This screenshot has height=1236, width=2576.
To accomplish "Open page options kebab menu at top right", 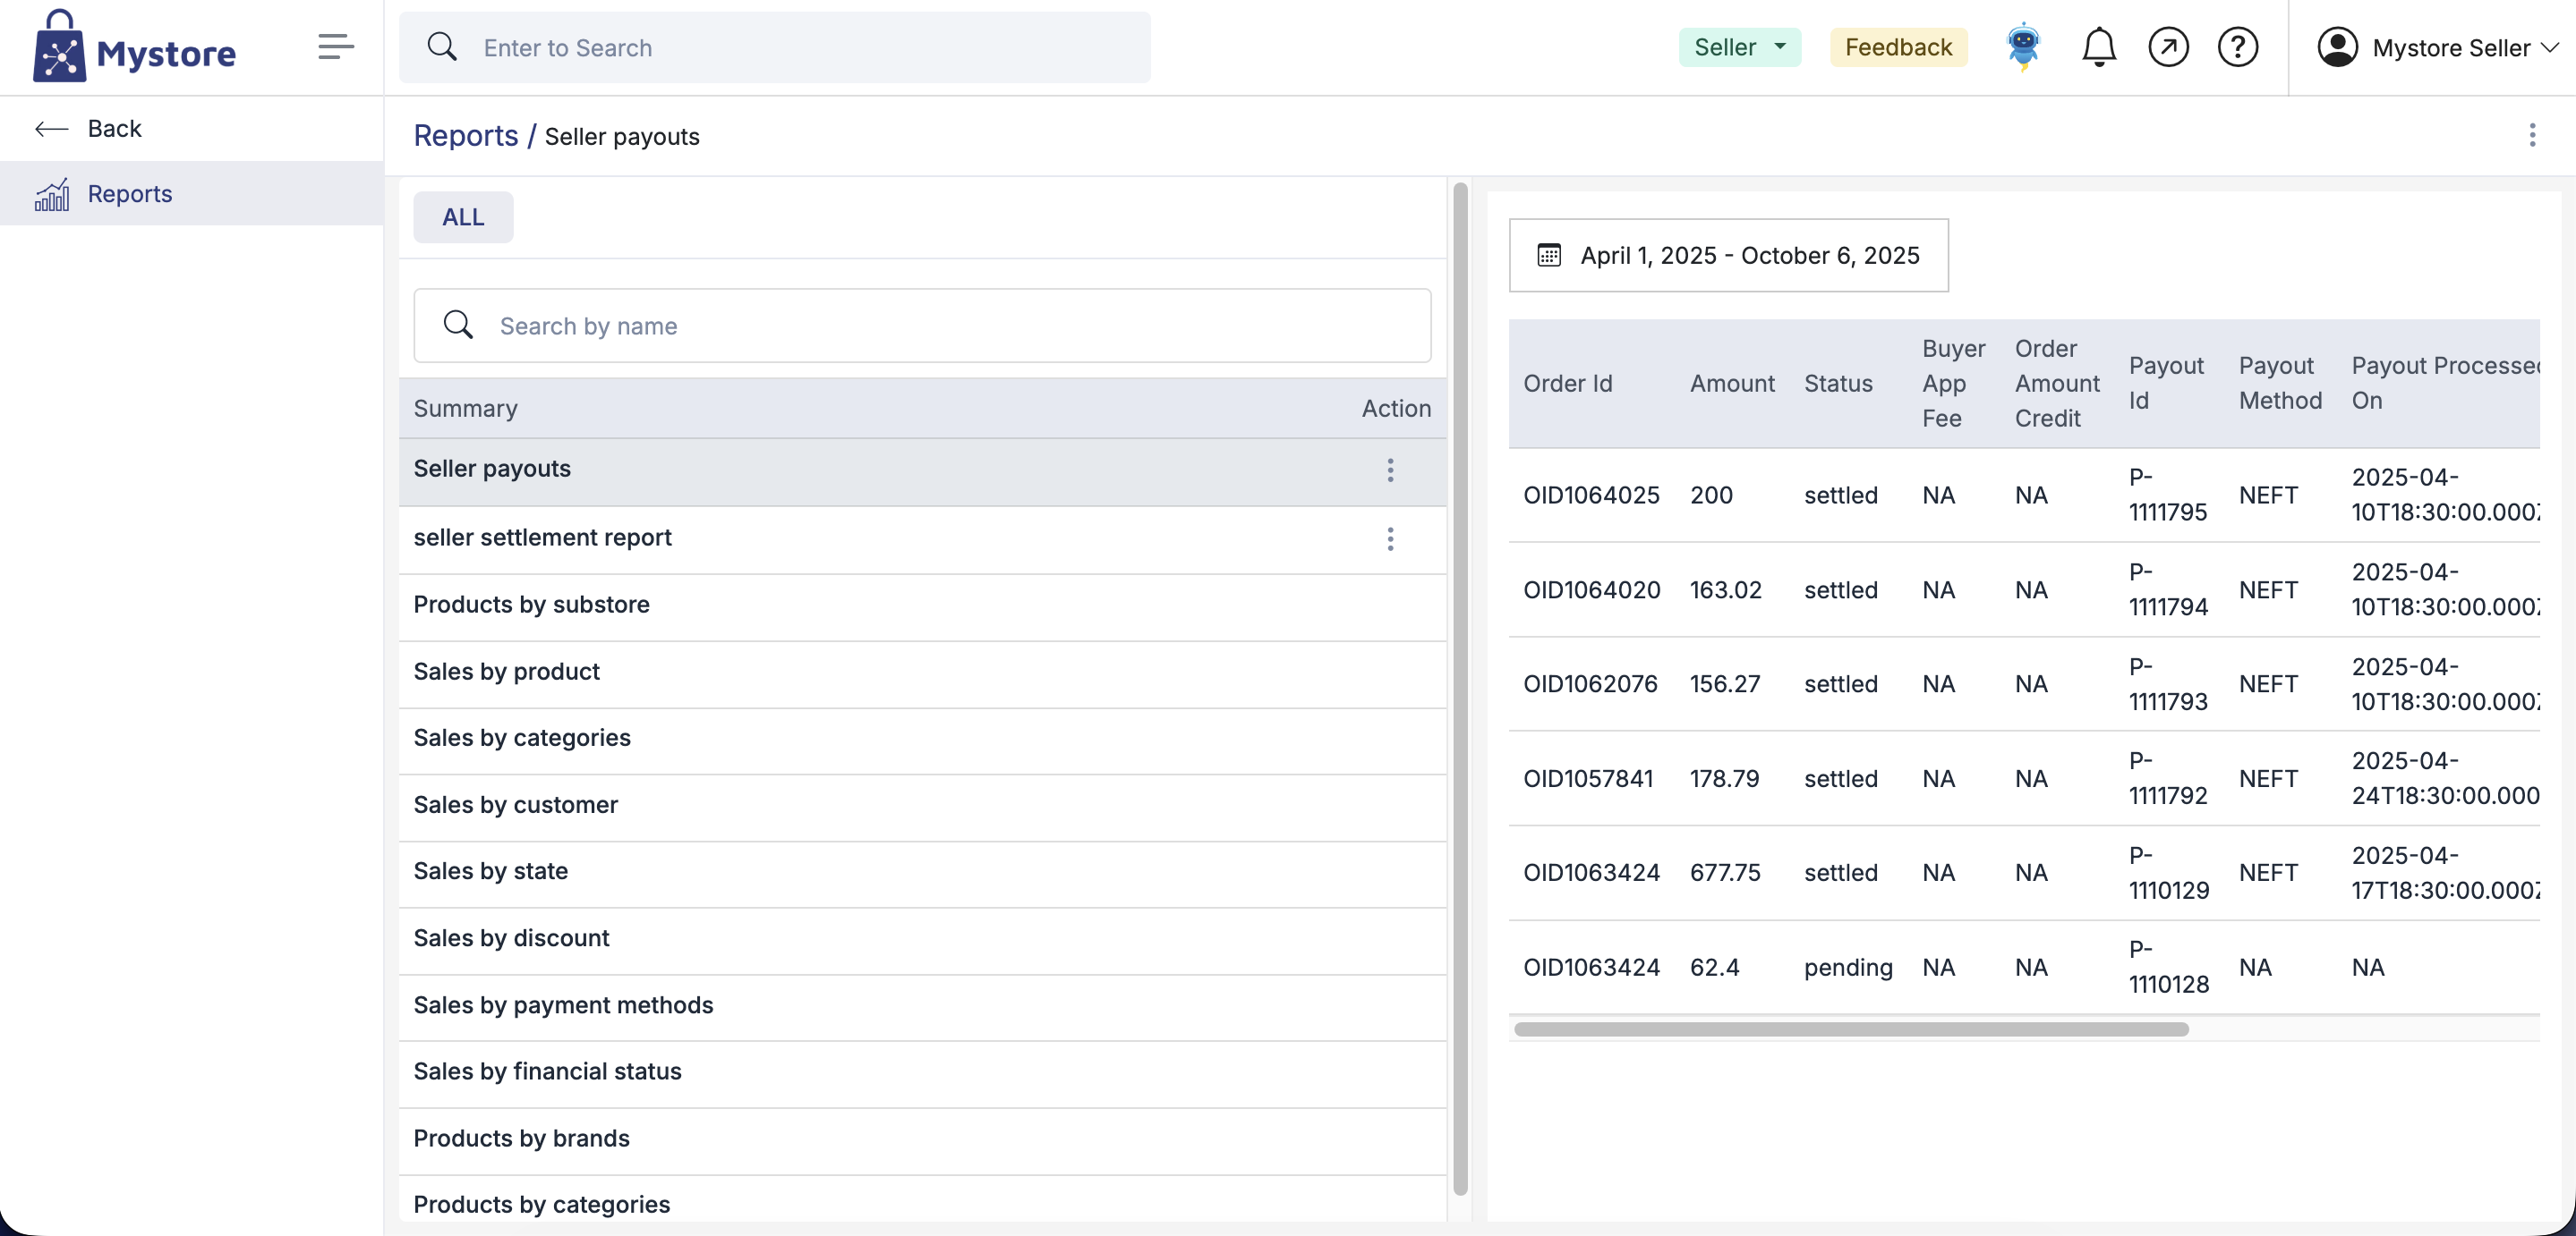I will pyautogui.click(x=2532, y=135).
